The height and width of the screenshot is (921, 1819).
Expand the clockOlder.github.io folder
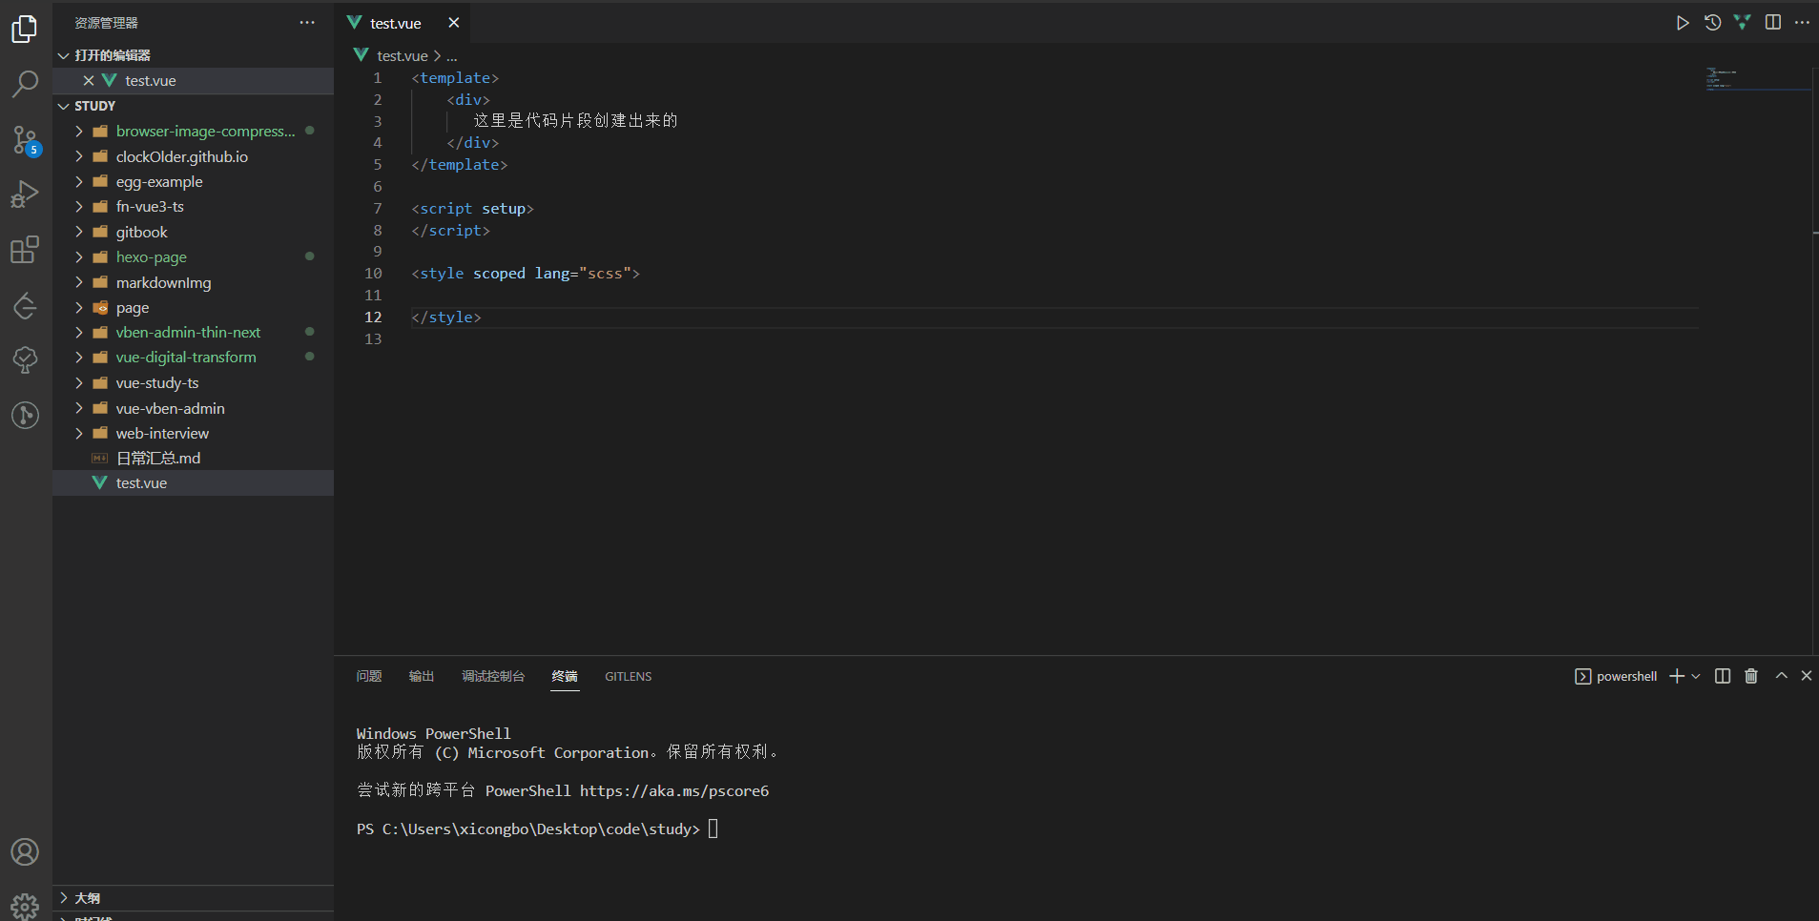193,156
